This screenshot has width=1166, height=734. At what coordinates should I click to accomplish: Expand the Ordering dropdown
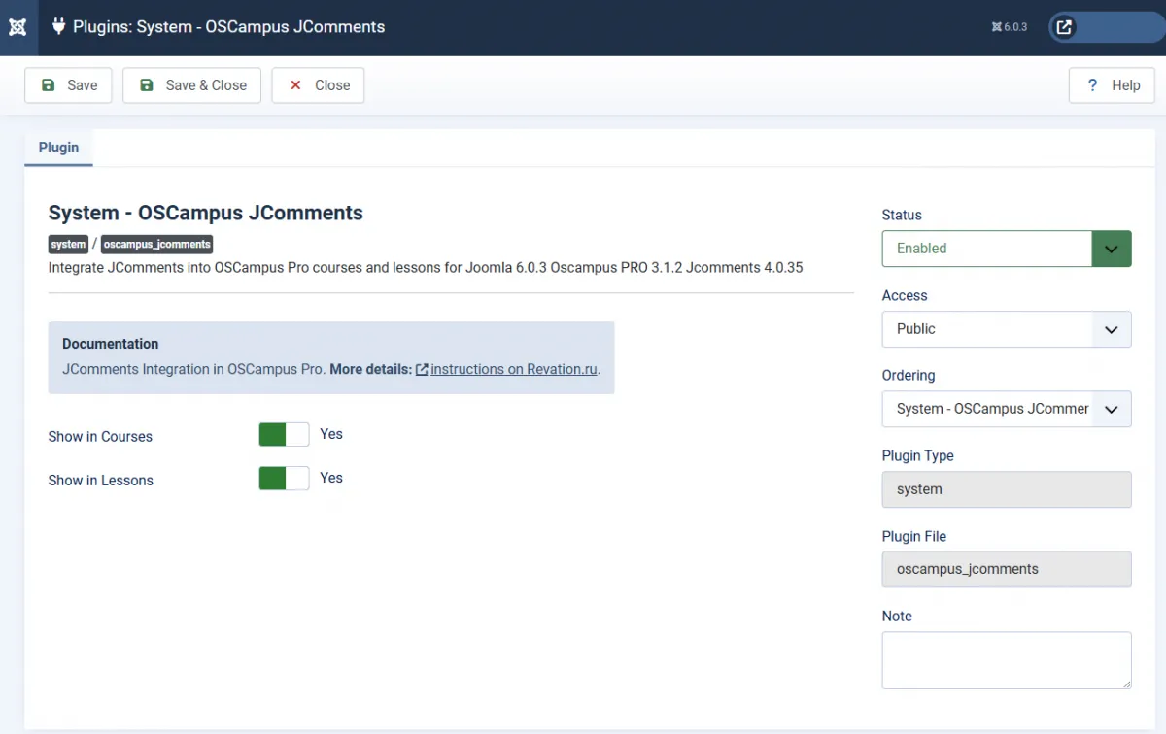(1007, 409)
